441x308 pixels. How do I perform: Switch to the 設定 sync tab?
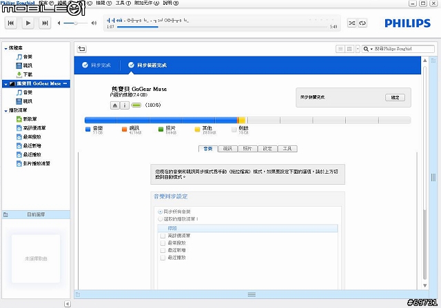point(267,149)
